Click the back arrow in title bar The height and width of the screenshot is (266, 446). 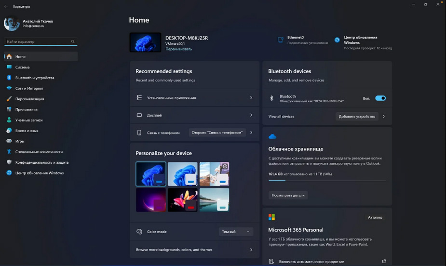point(6,6)
